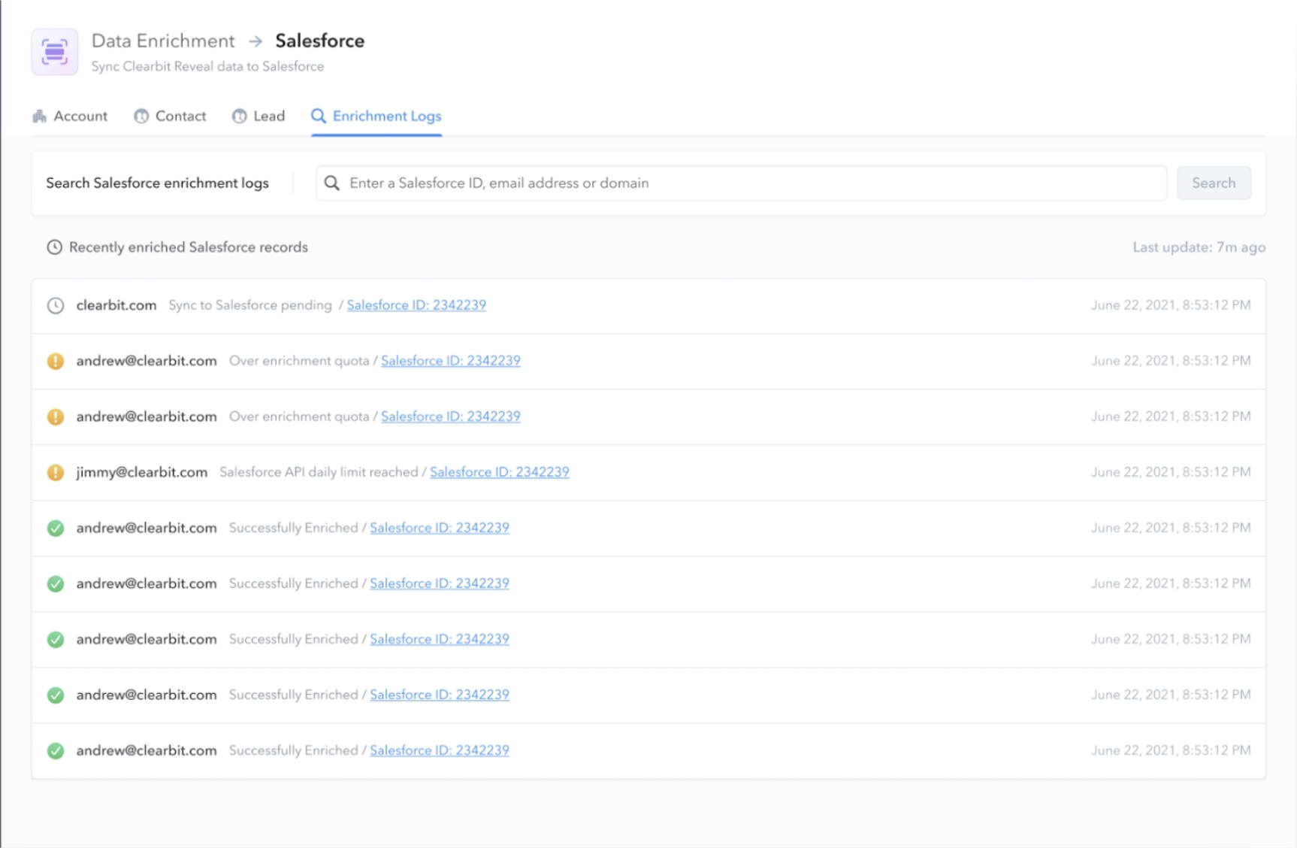Click green check on fourth Successfully Enriched row
Viewport: 1297px width, 848px height.
pyautogui.click(x=56, y=695)
